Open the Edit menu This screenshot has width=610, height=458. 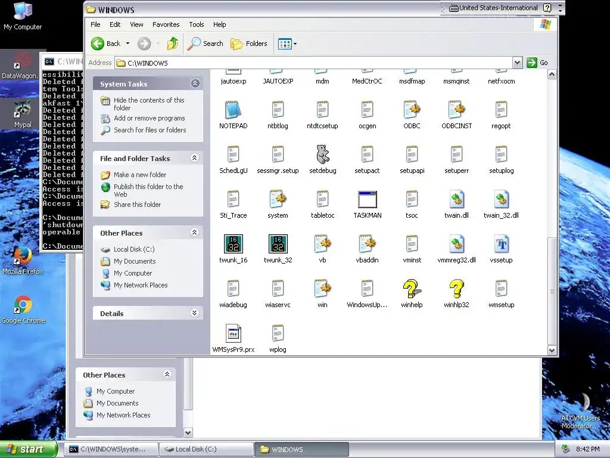coord(115,24)
